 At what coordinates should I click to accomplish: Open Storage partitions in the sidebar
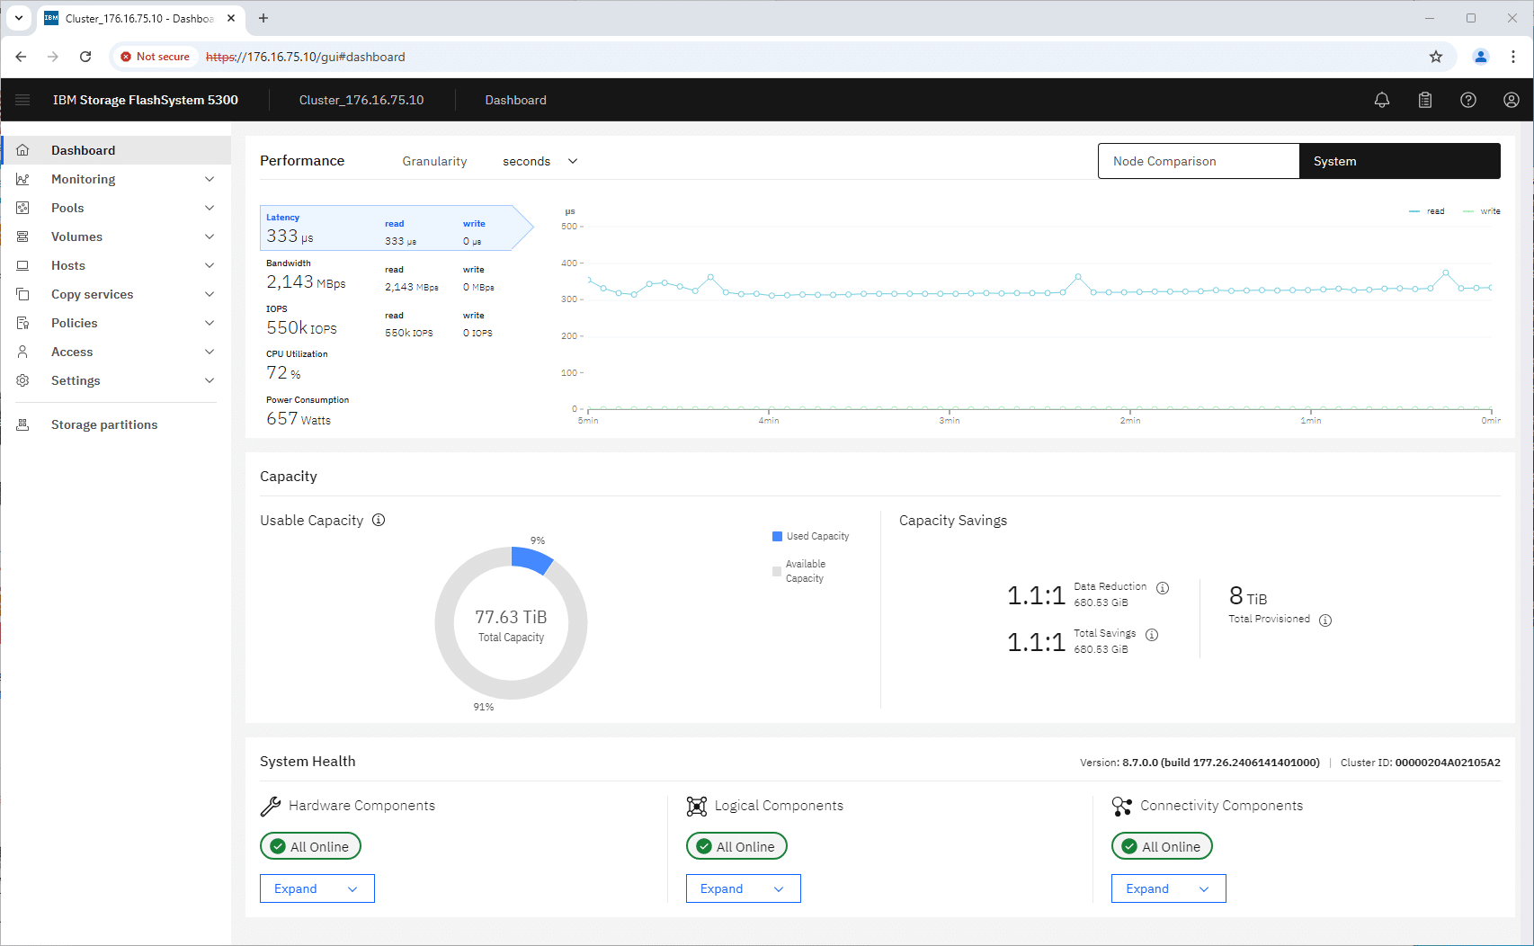click(116, 424)
